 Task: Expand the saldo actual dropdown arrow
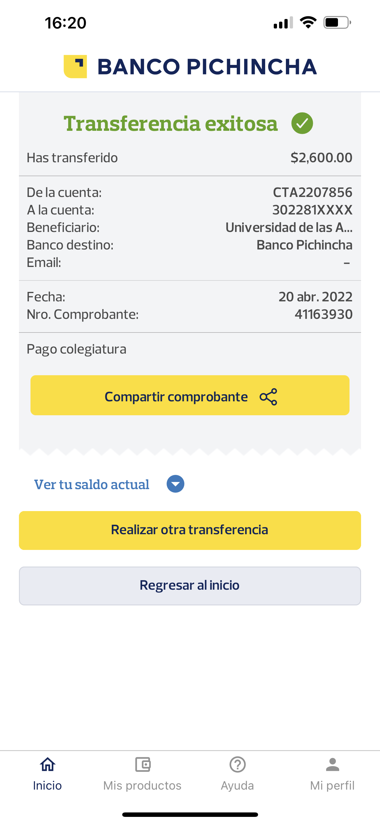click(x=175, y=484)
